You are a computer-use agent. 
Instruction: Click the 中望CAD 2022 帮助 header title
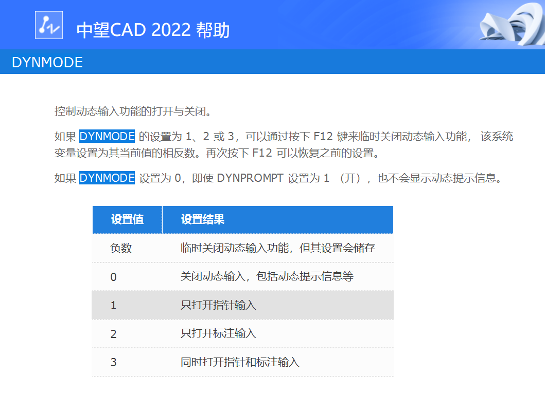coord(153,30)
